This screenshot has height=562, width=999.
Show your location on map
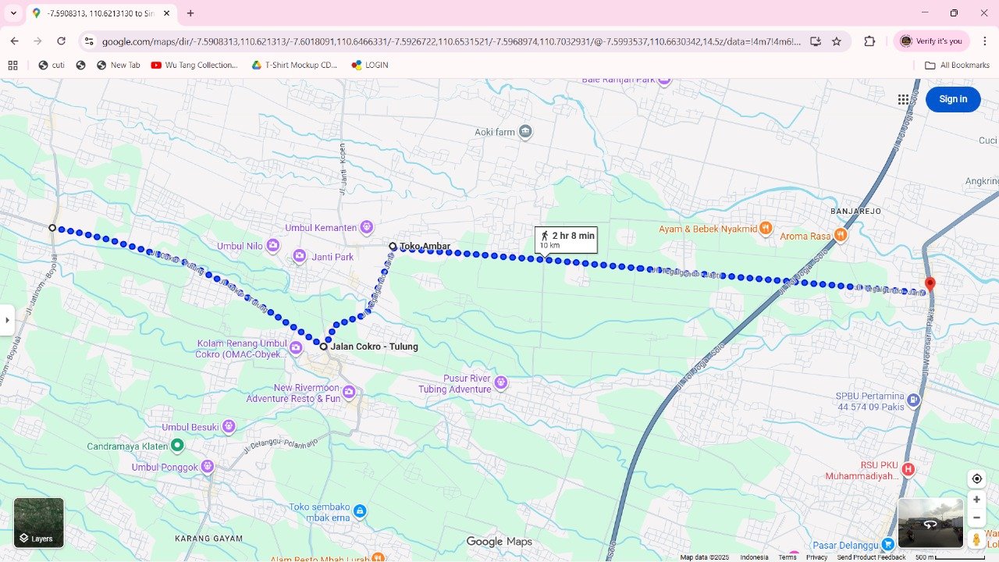pyautogui.click(x=976, y=478)
